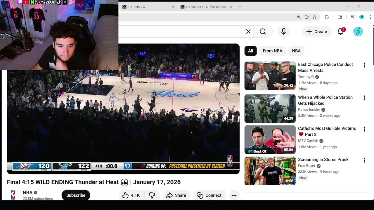Open the Chrome extensions puzzle icon
The height and width of the screenshot is (210, 374).
coord(327,17)
